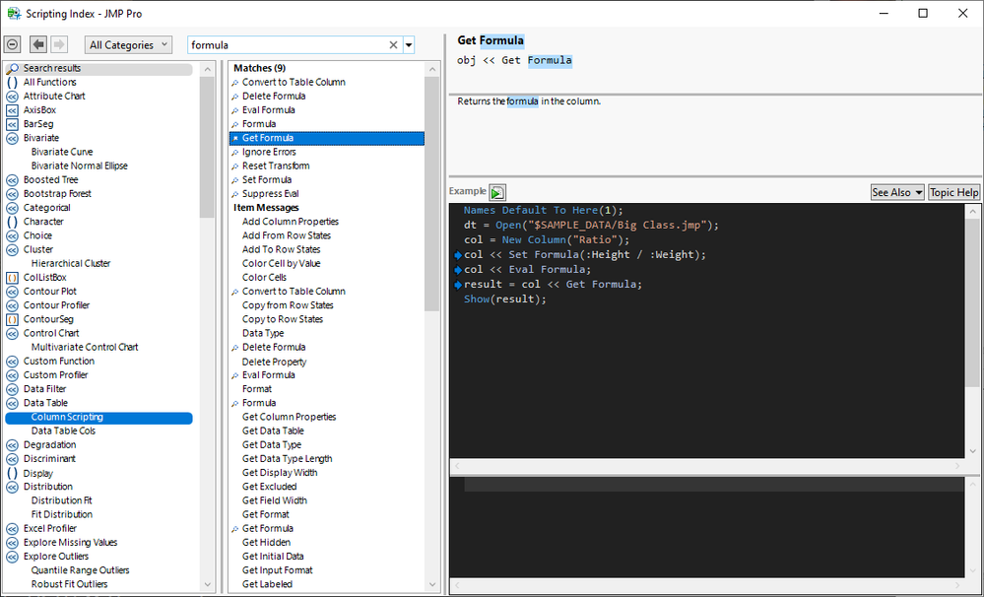Open the All Categories dropdown

coord(129,45)
